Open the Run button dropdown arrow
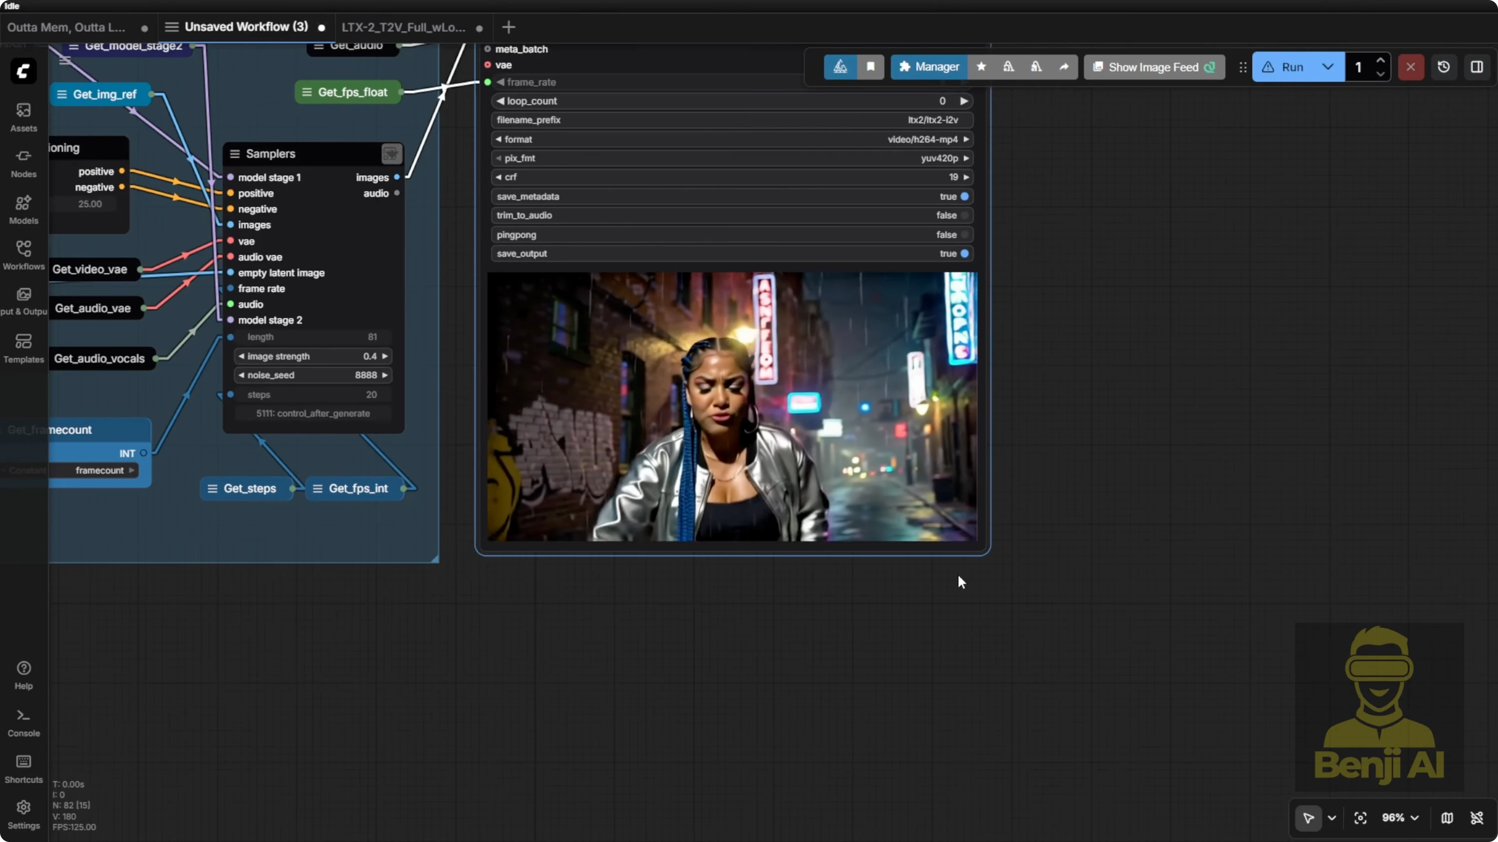 point(1327,67)
